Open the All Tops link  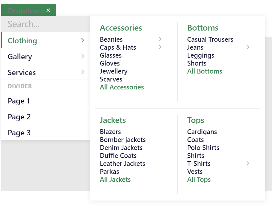point(199,180)
